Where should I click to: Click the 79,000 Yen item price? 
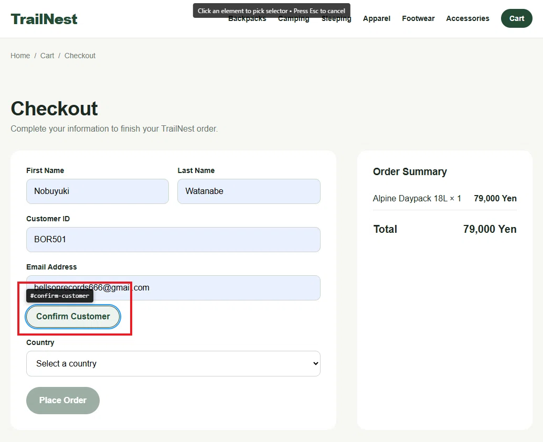495,198
